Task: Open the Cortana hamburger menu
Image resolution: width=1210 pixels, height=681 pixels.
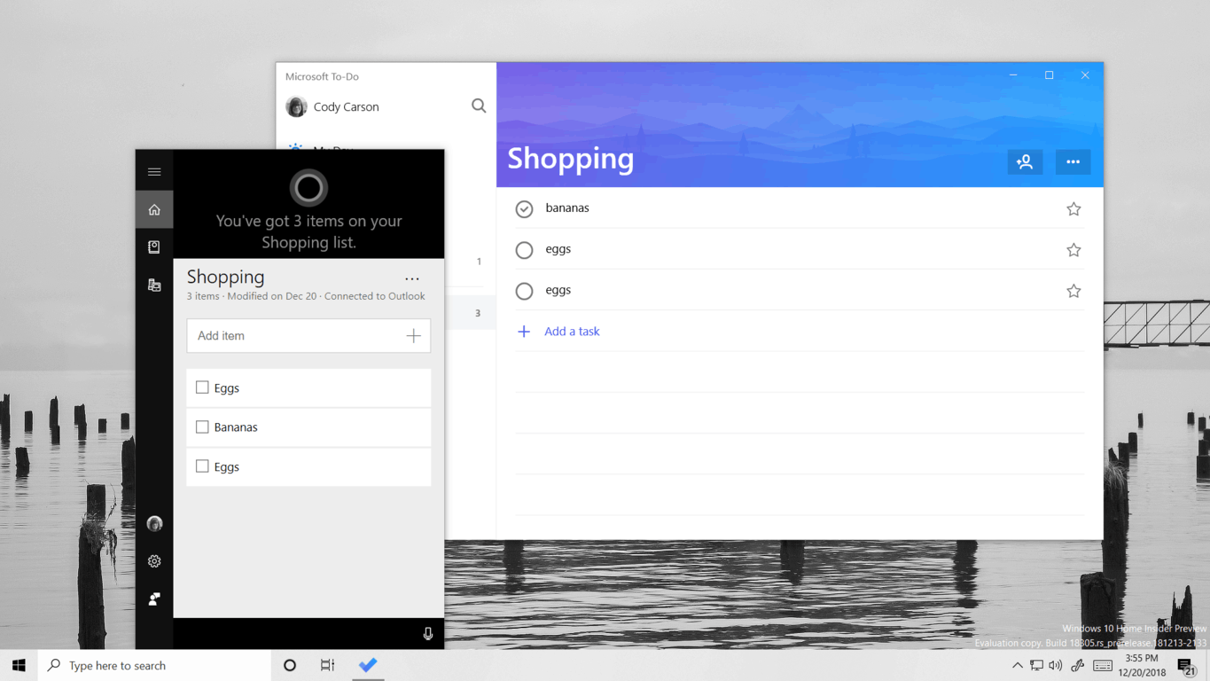Action: [154, 172]
